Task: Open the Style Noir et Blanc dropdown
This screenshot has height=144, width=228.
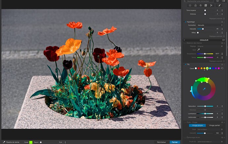Action: (x=210, y=129)
